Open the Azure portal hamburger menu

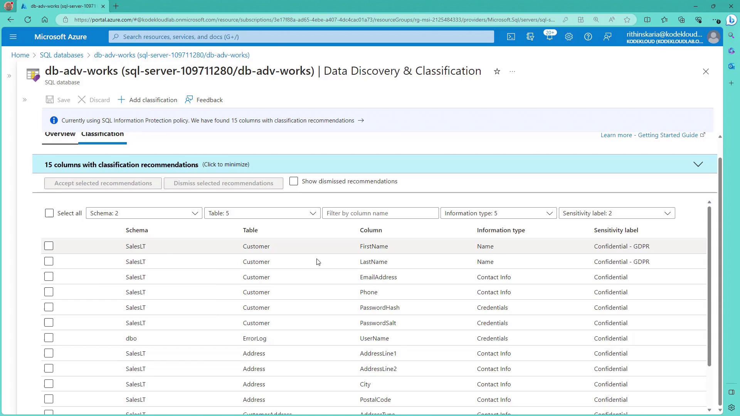[13, 37]
